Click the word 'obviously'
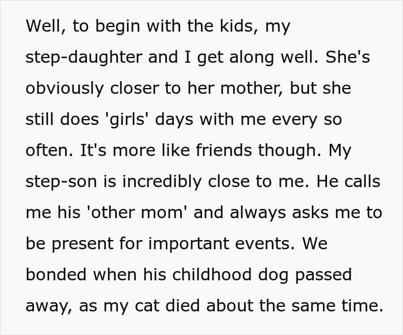 (x=64, y=89)
